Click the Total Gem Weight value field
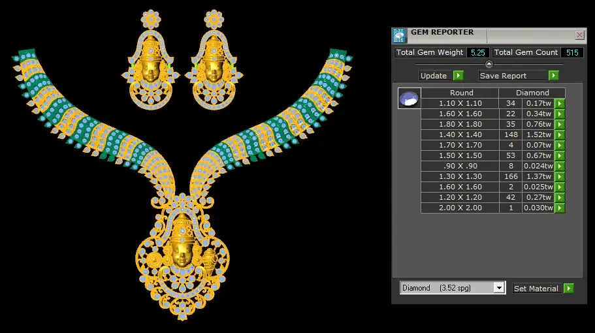Image resolution: width=595 pixels, height=333 pixels. 477,52
